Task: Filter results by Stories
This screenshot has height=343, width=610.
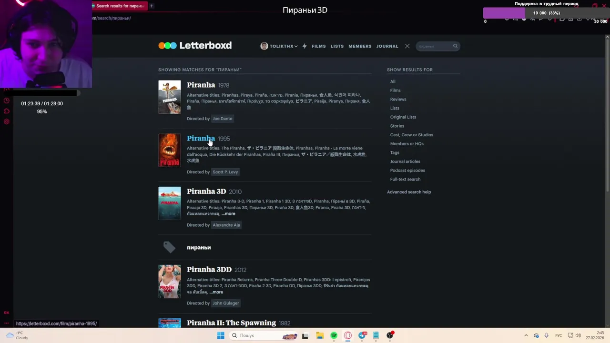Action: [x=397, y=126]
